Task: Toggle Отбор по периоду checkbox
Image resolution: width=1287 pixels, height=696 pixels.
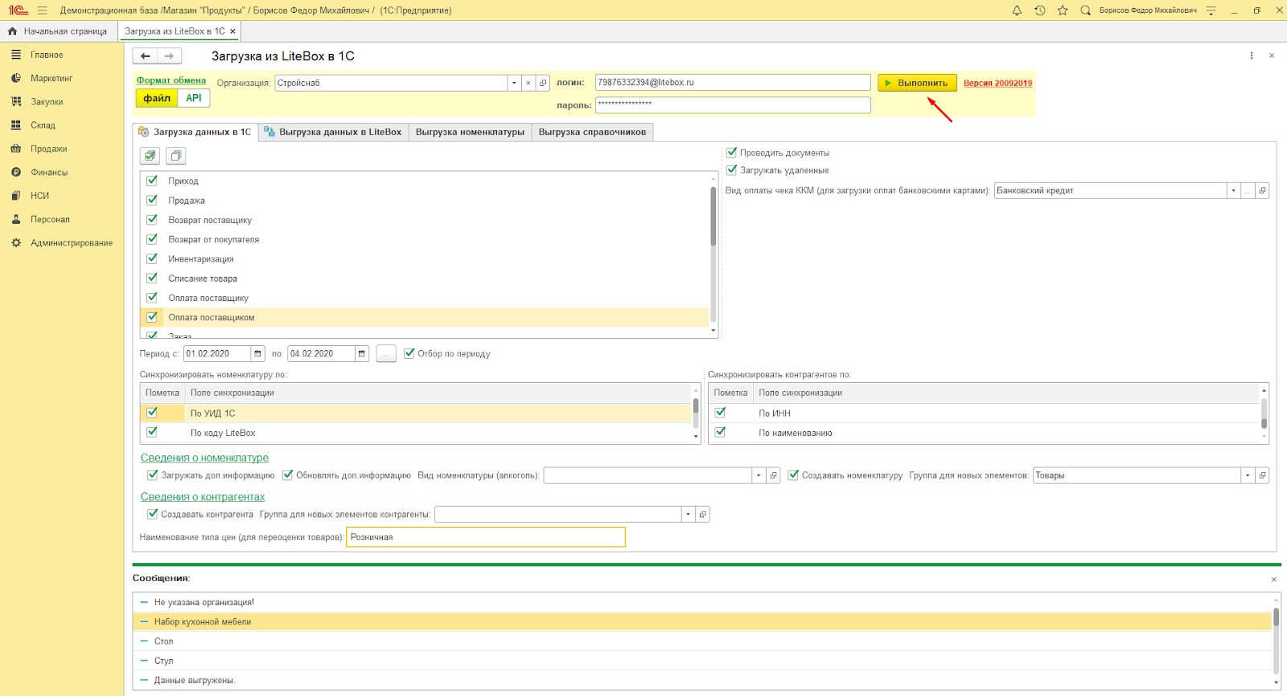Action: pos(409,353)
